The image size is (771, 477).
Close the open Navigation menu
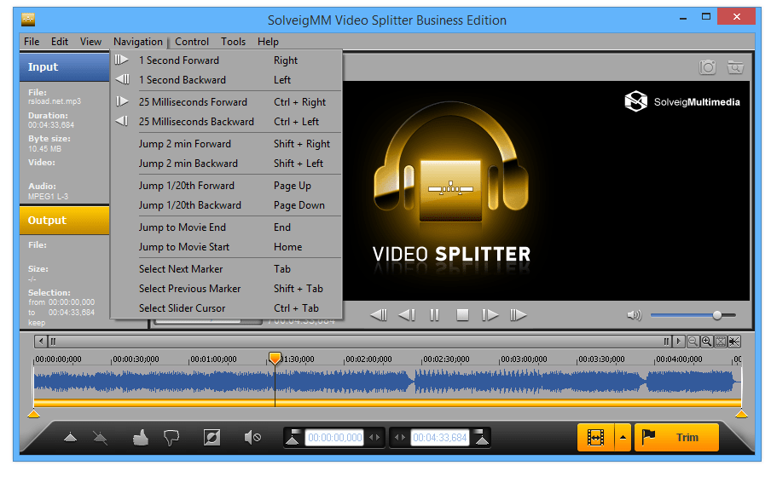tap(138, 42)
